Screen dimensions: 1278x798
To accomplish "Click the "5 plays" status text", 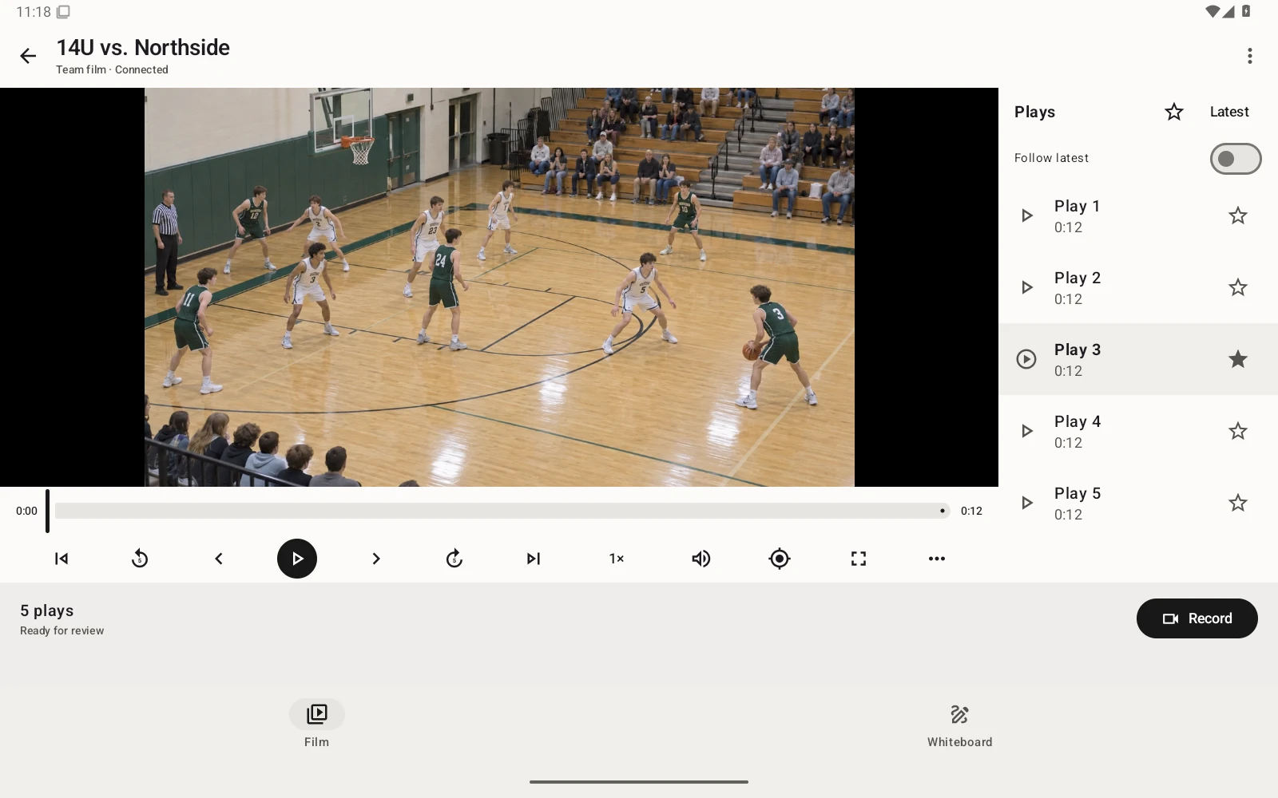I will (47, 610).
